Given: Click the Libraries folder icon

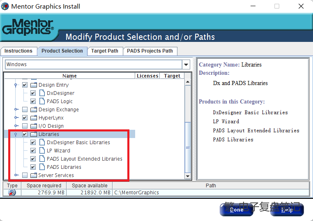Looking at the screenshot, I should point(34,134).
